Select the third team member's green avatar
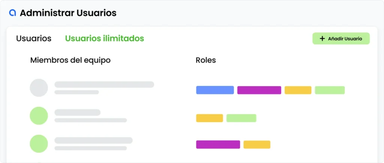Image resolution: width=384 pixels, height=163 pixels. pos(39,144)
